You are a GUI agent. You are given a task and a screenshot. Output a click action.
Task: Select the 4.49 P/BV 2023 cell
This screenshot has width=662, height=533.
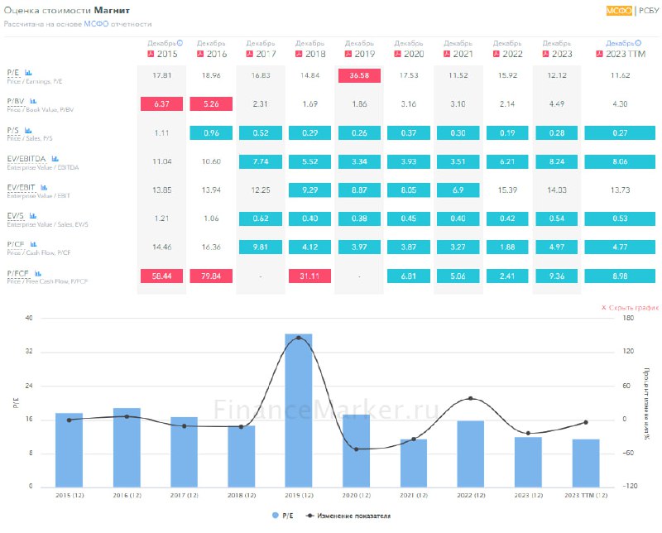pyautogui.click(x=557, y=104)
